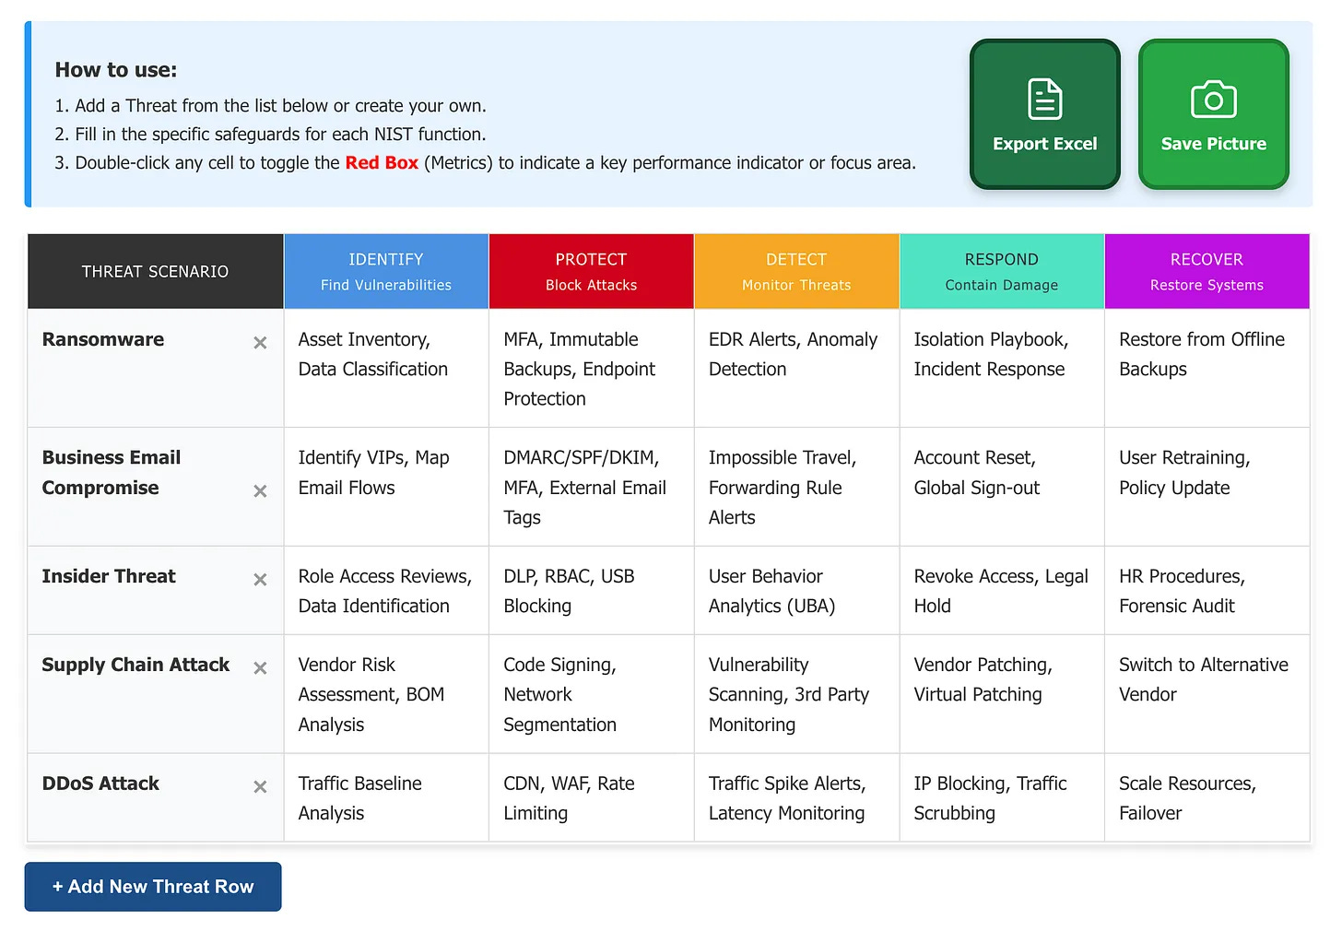Click the RESPOND column header
This screenshot has width=1342, height=943.
(x=1002, y=271)
